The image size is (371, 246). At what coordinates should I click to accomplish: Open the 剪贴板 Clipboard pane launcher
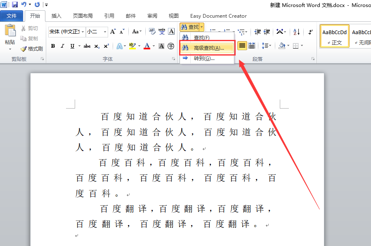click(43, 59)
